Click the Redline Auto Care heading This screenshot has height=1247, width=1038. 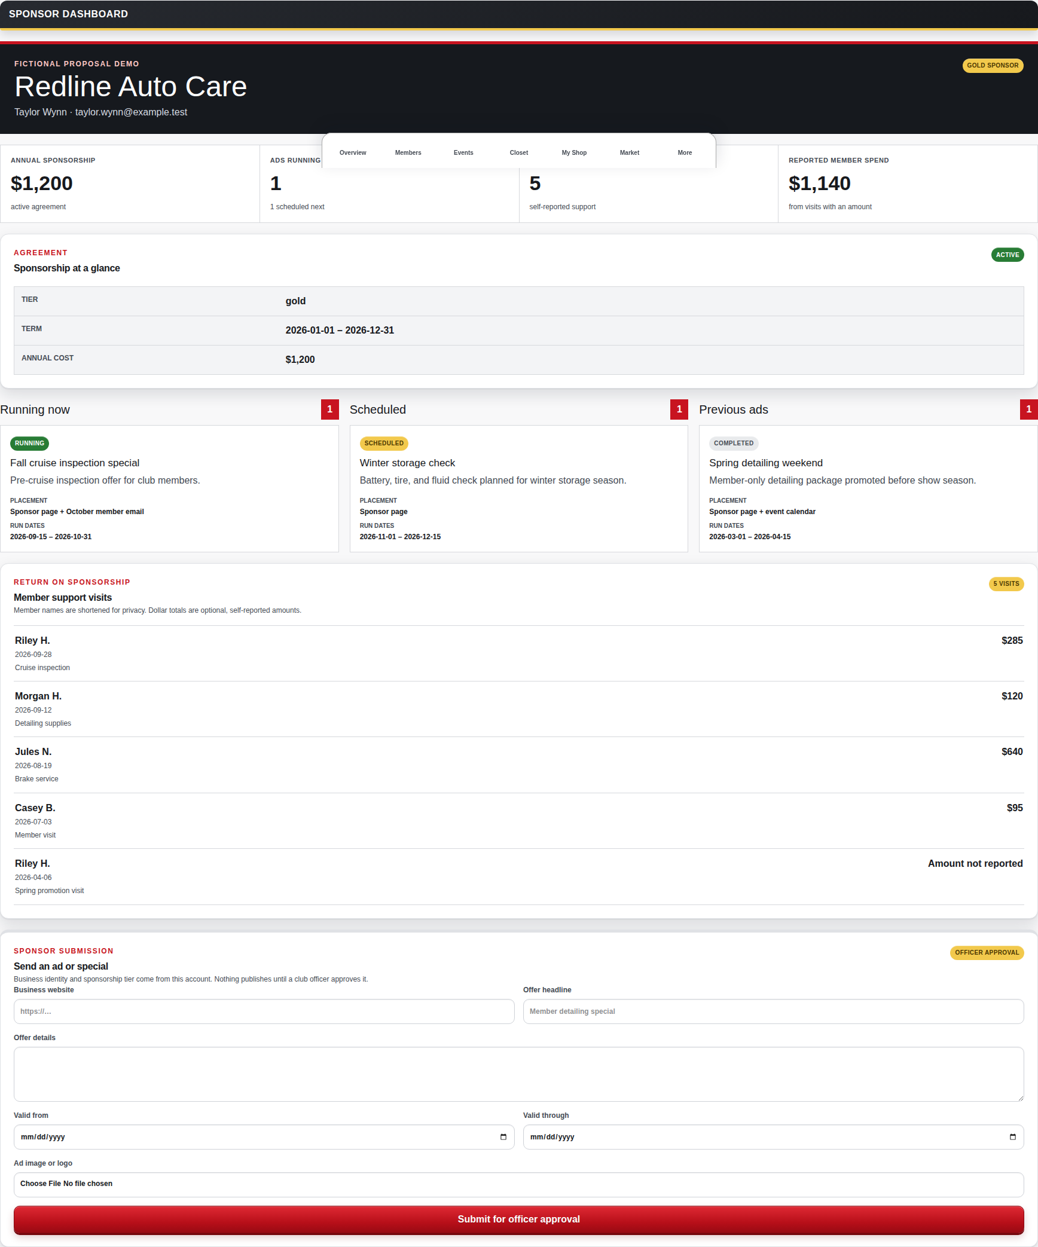click(x=130, y=87)
